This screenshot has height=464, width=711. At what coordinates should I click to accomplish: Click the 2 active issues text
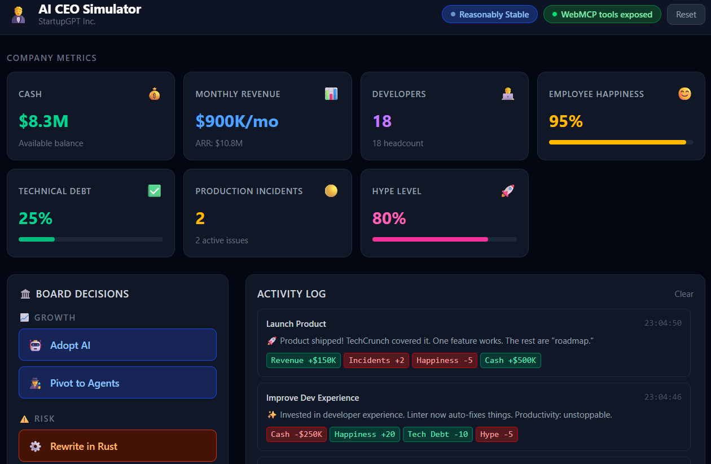[x=222, y=240]
